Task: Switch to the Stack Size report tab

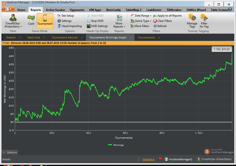Action: pyautogui.click(x=34, y=37)
